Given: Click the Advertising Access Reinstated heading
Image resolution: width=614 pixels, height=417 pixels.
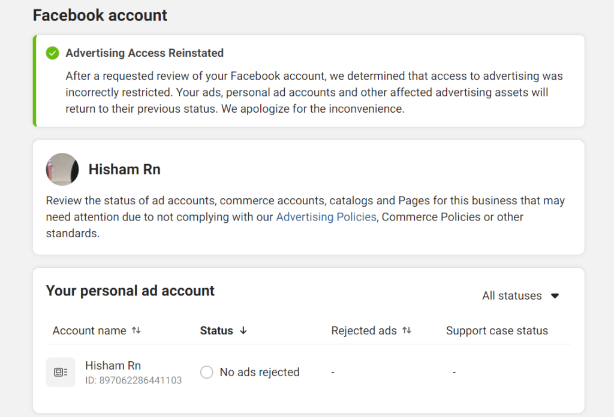Looking at the screenshot, I should click(144, 53).
